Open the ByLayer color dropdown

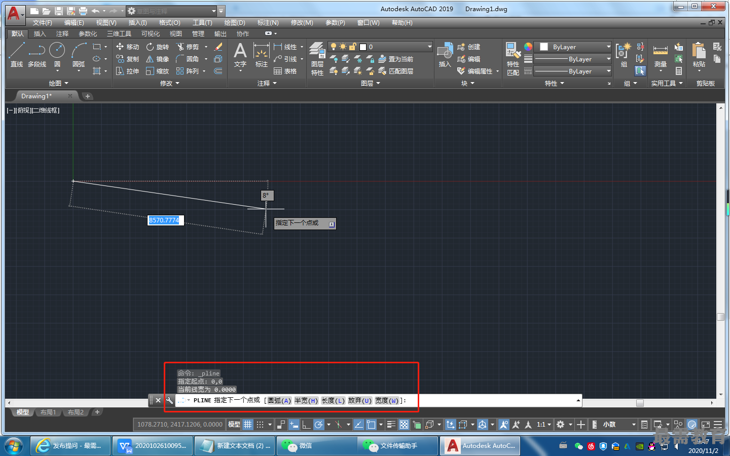click(574, 47)
